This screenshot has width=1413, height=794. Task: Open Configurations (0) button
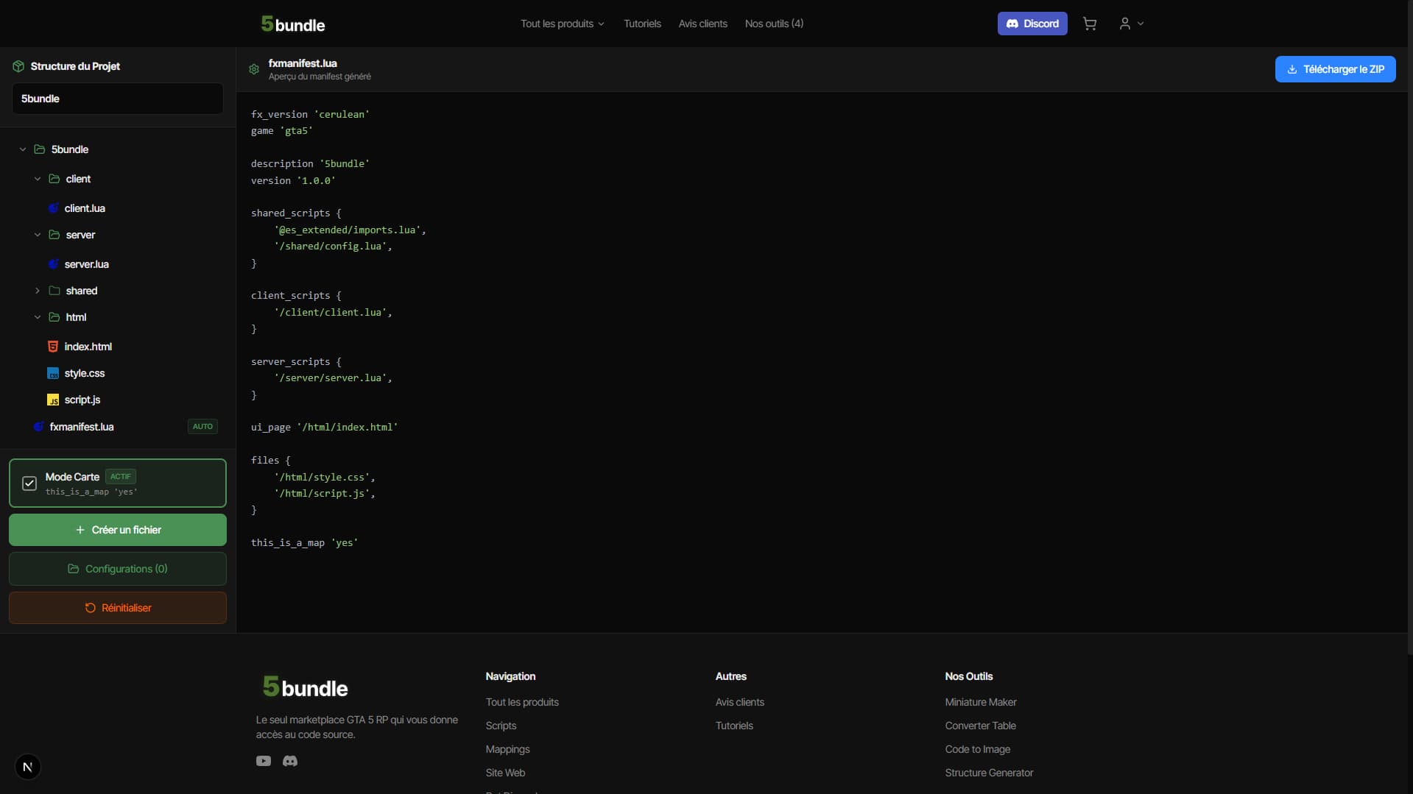[118, 569]
